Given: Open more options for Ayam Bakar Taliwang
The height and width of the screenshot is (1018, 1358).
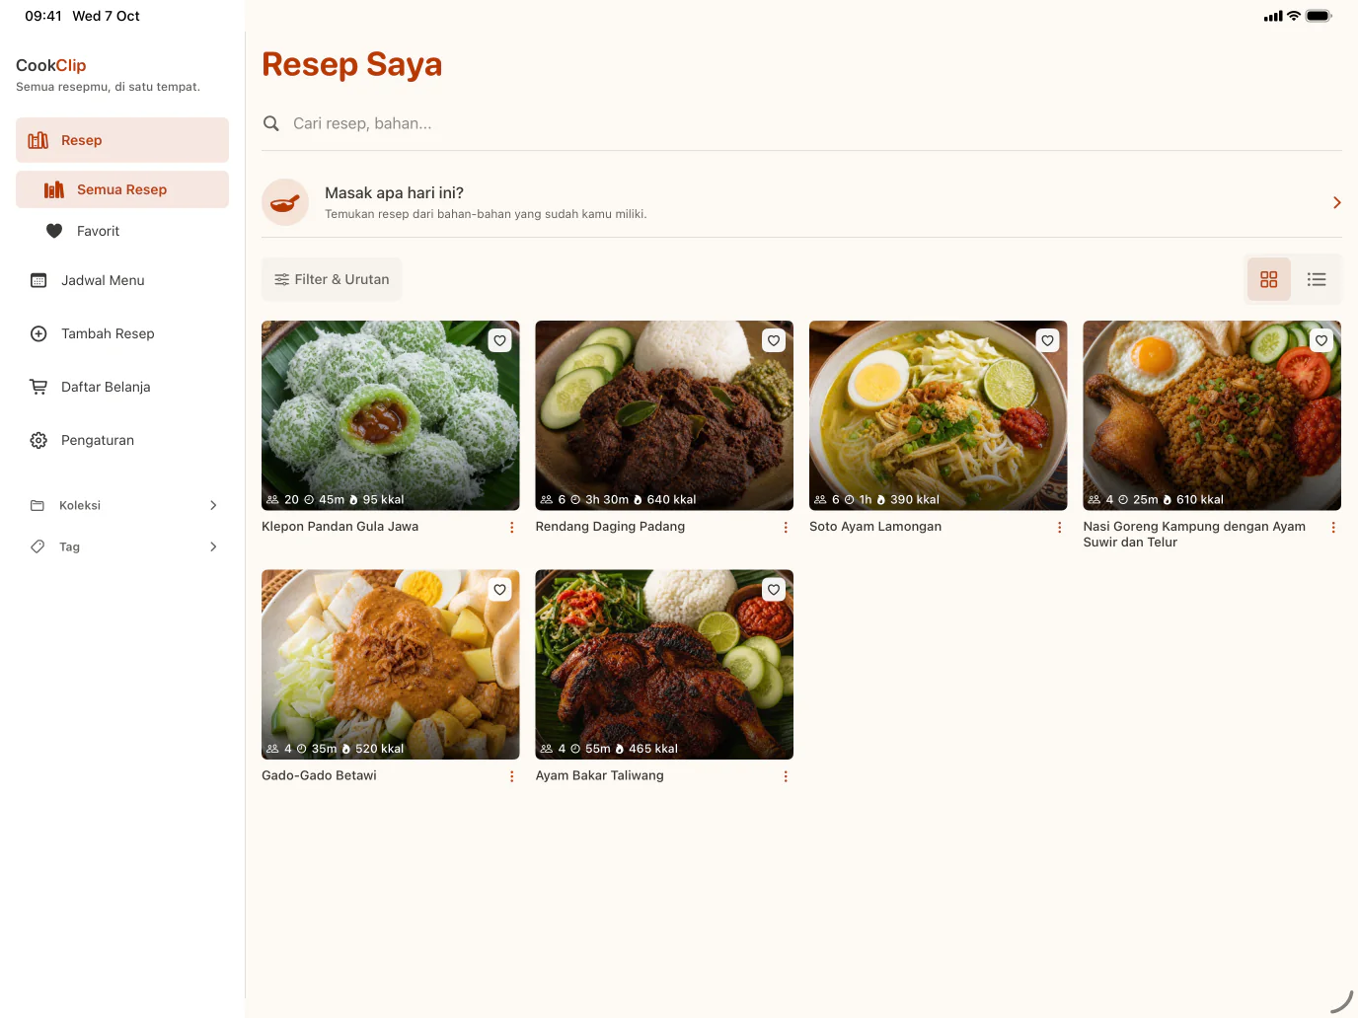Looking at the screenshot, I should pyautogui.click(x=786, y=776).
